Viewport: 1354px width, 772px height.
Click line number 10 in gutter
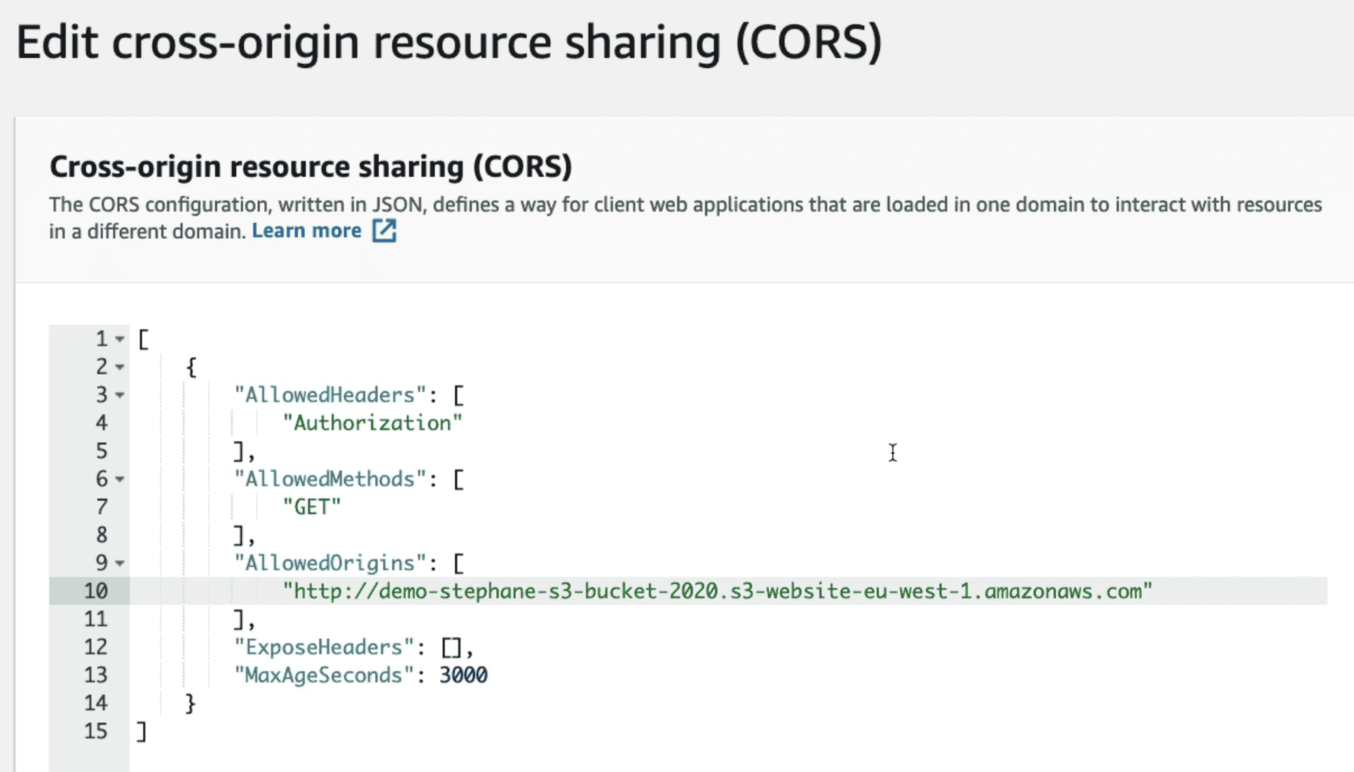pyautogui.click(x=96, y=591)
